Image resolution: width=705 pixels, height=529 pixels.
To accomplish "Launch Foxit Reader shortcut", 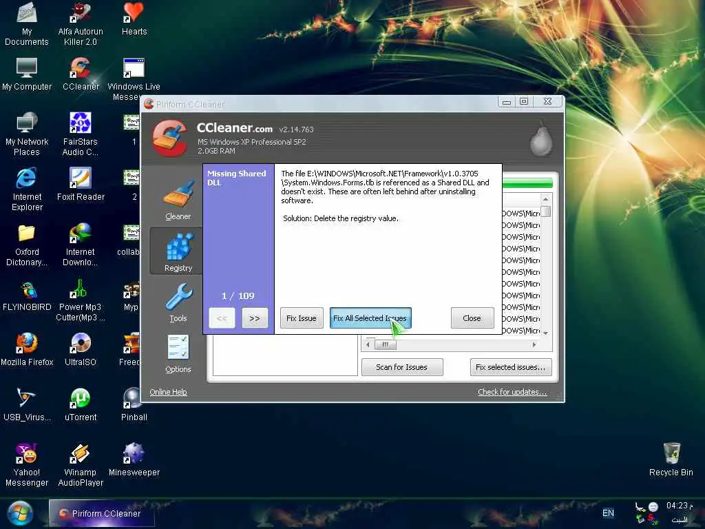I will click(x=81, y=185).
